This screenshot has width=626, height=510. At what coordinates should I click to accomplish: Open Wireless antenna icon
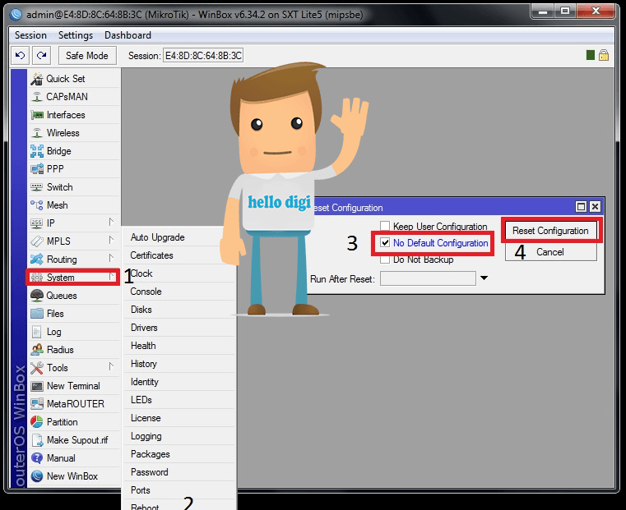point(37,133)
